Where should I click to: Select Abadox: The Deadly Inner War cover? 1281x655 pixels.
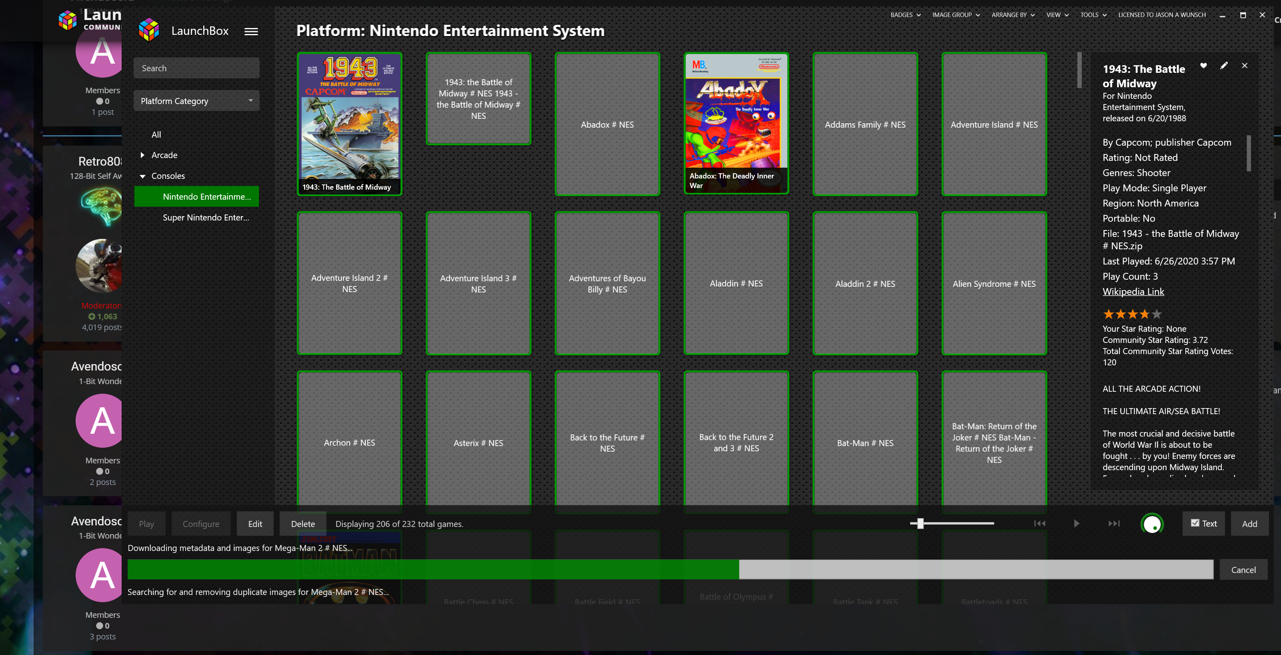pos(736,123)
